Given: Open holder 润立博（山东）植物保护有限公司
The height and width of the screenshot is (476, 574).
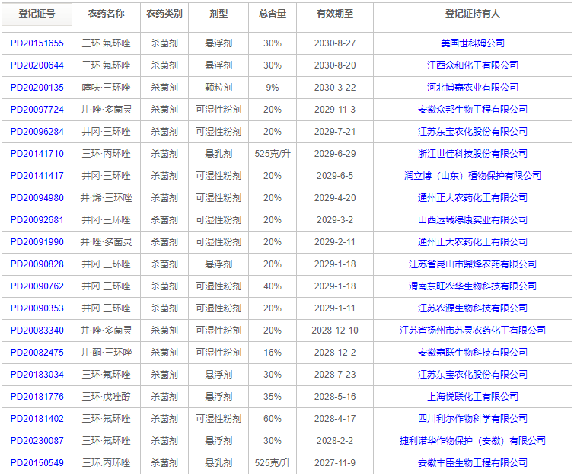Looking at the screenshot, I should pyautogui.click(x=473, y=176).
